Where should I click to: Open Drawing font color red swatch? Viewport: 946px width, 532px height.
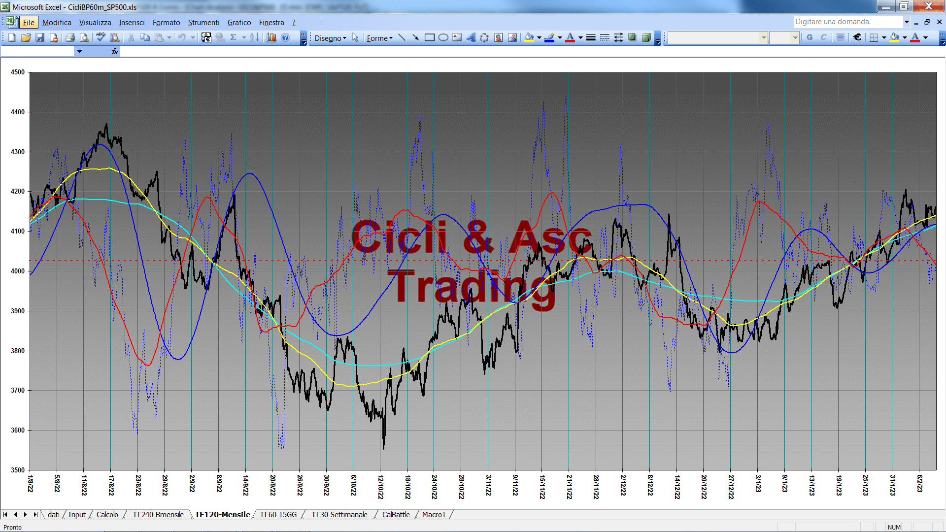(x=570, y=37)
